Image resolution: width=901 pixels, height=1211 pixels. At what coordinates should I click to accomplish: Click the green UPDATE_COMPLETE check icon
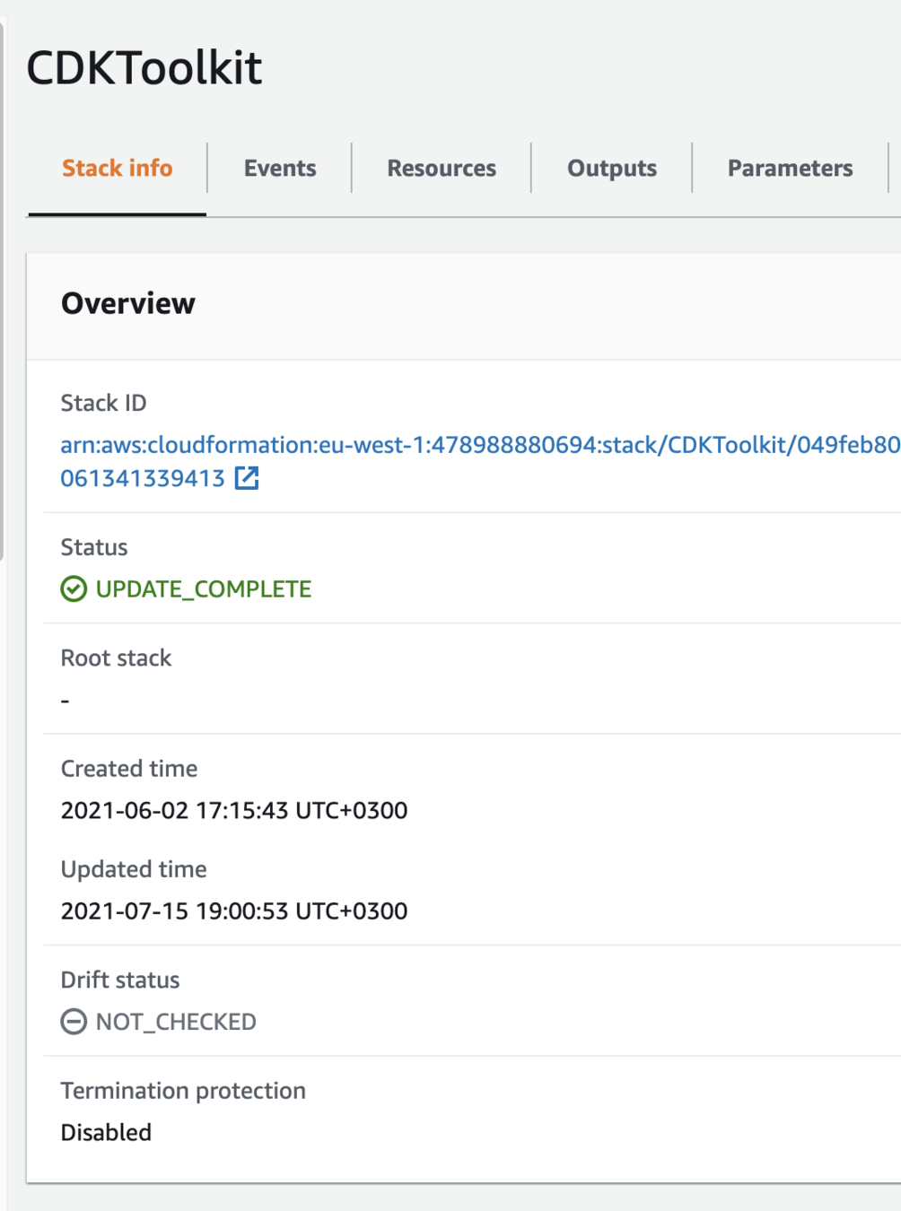click(x=74, y=589)
